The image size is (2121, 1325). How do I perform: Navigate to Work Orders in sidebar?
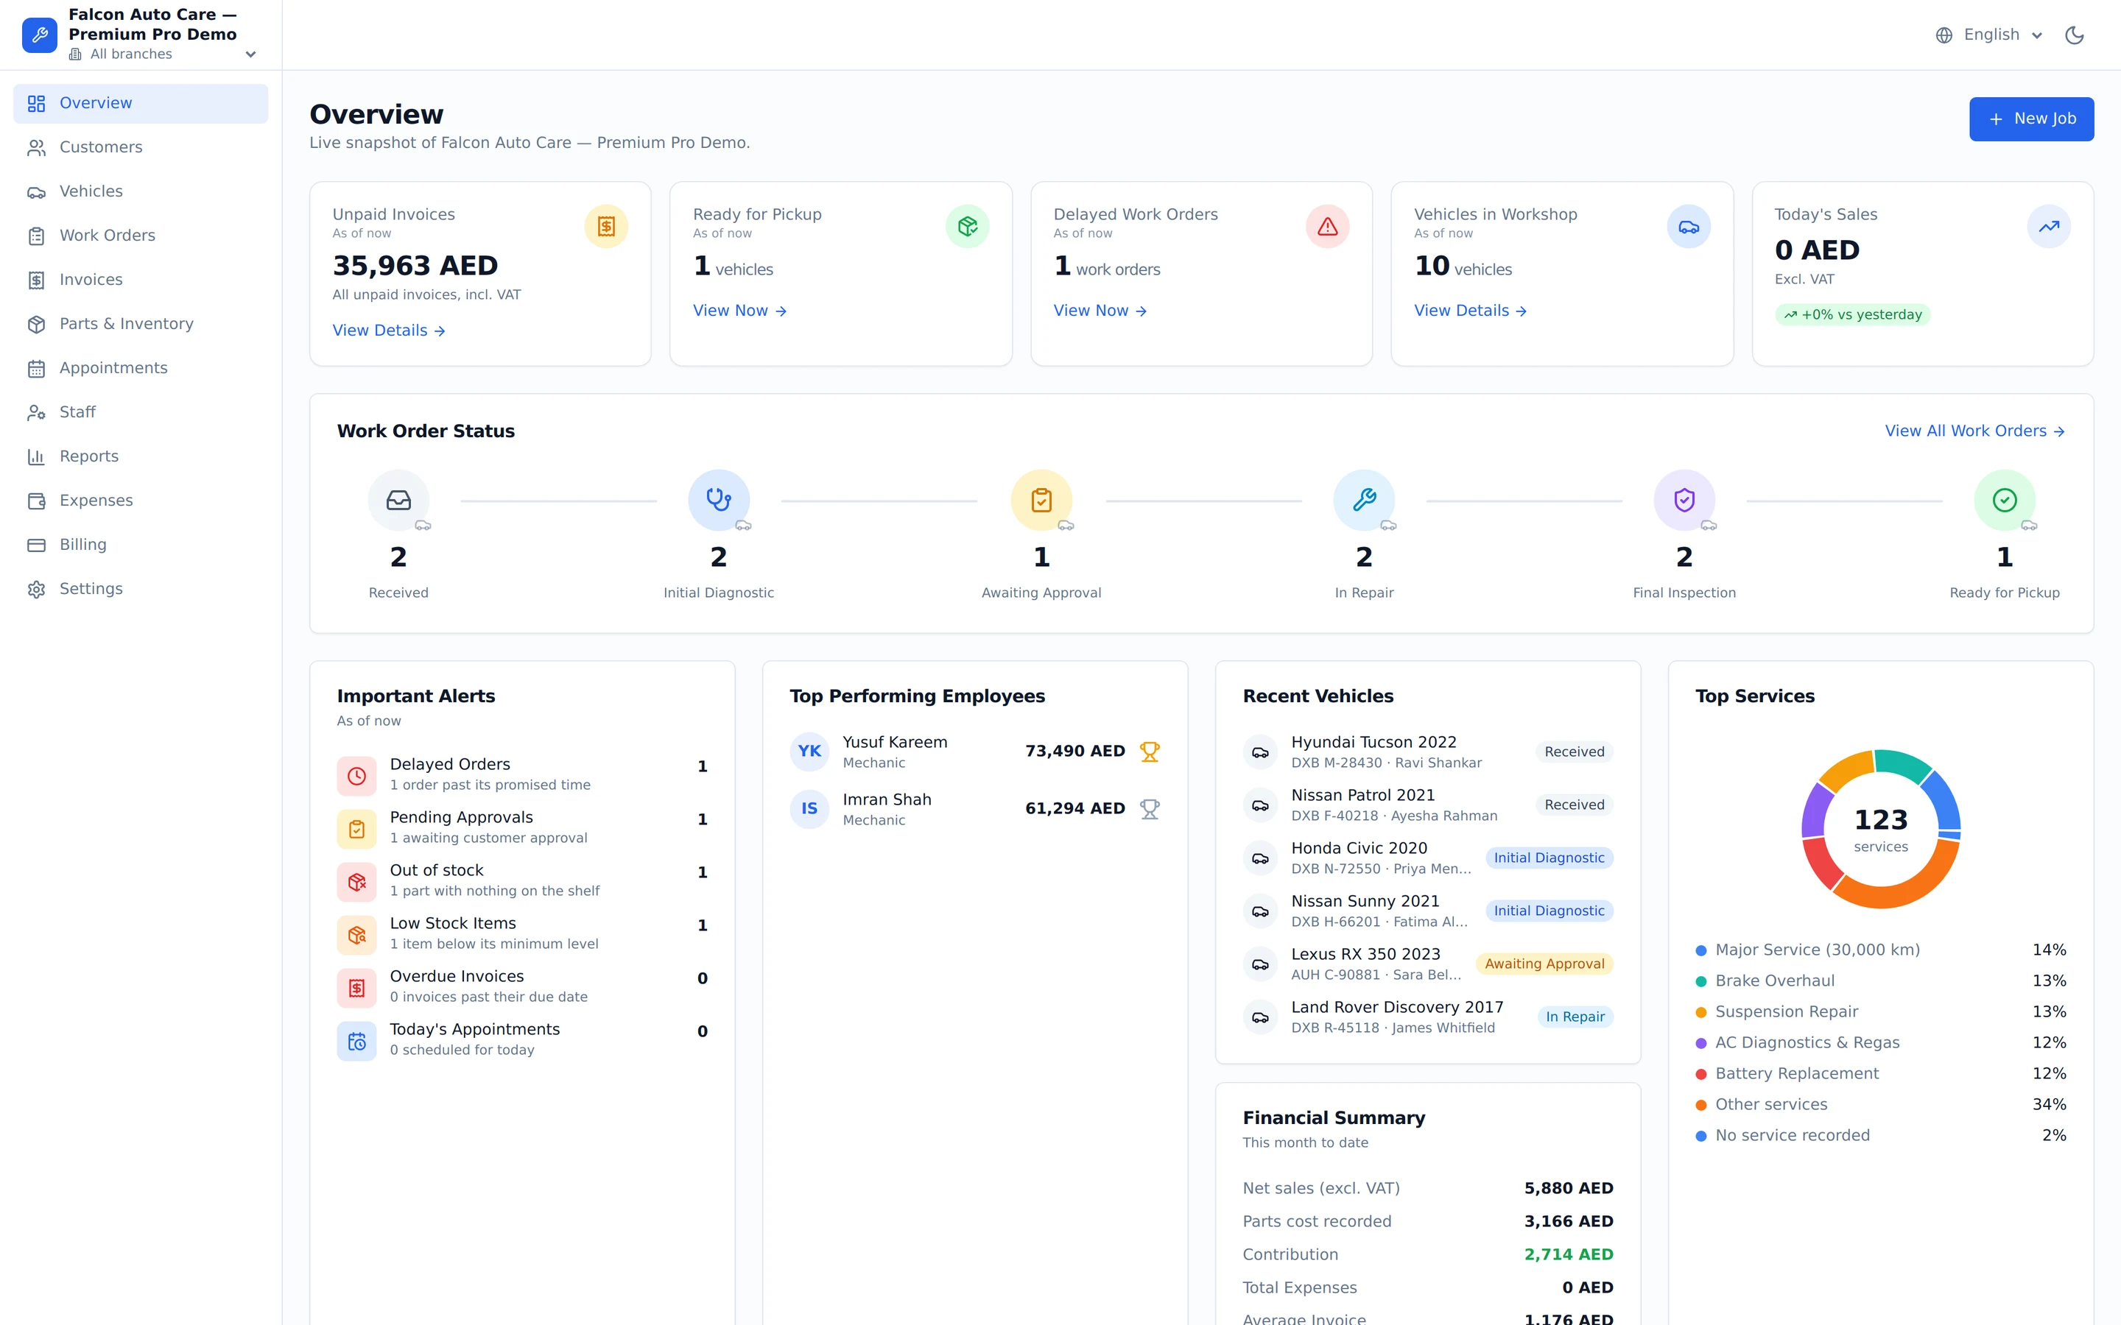140,236
